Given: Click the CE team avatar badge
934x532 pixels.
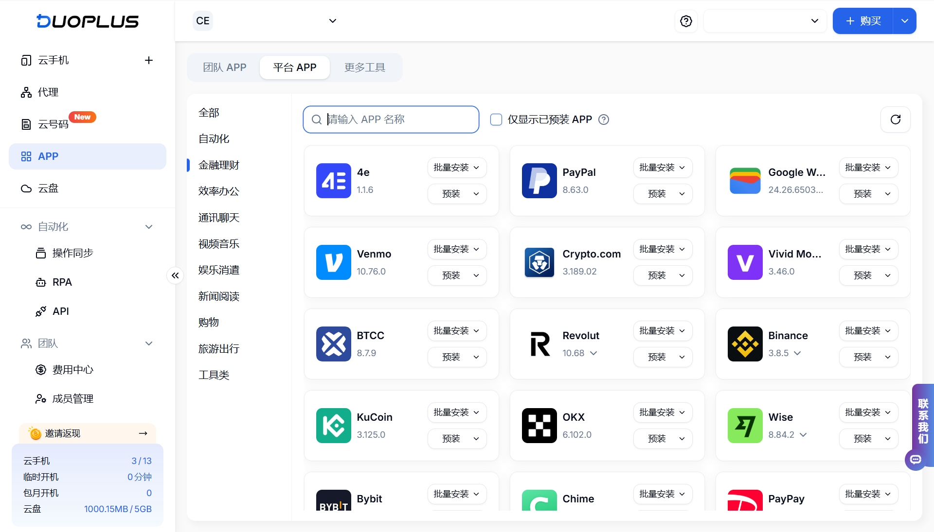Looking at the screenshot, I should coord(203,21).
